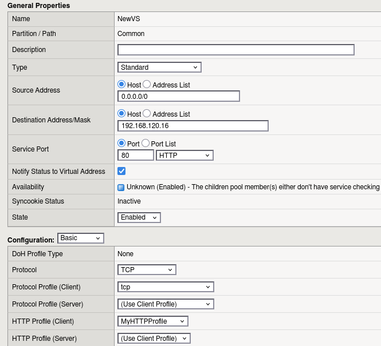Click the Service Port label
The image size is (381, 346).
(x=30, y=149)
